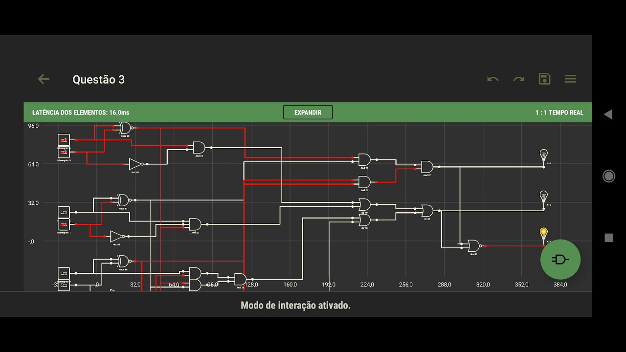This screenshot has height=352, width=626.
Task: Click the Questão 3 title
Action: click(x=98, y=79)
